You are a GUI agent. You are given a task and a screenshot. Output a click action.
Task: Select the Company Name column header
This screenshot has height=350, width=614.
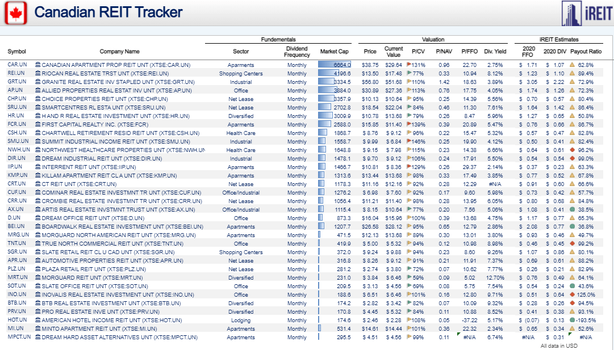pyautogui.click(x=119, y=52)
